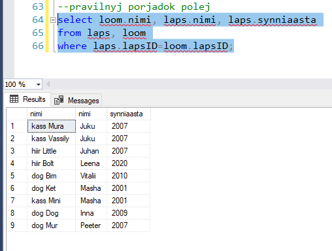Select cell hiir Little
This screenshot has height=251, width=332.
[52, 151]
